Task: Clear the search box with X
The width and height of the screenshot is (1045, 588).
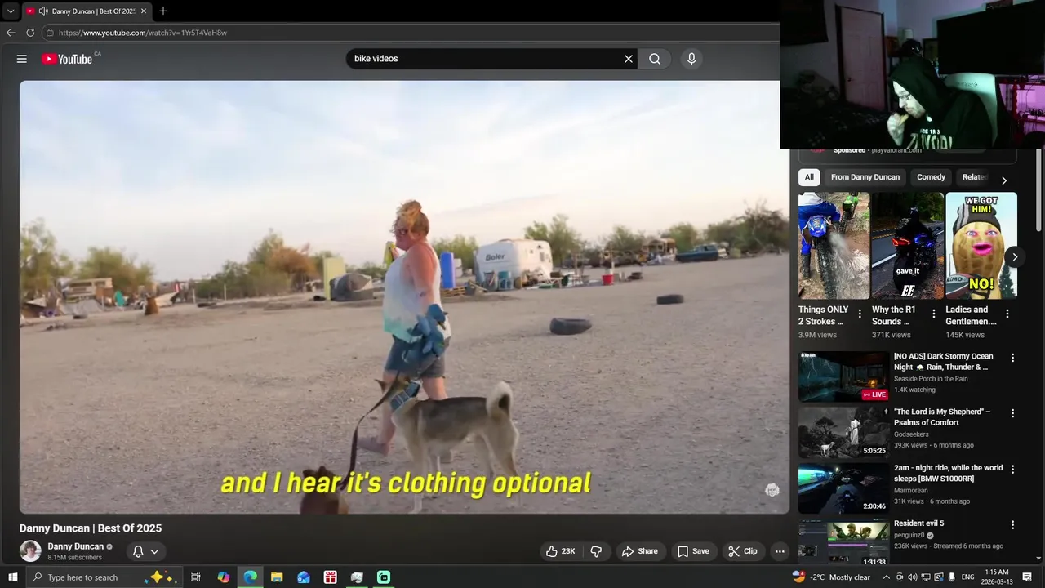Action: point(629,59)
